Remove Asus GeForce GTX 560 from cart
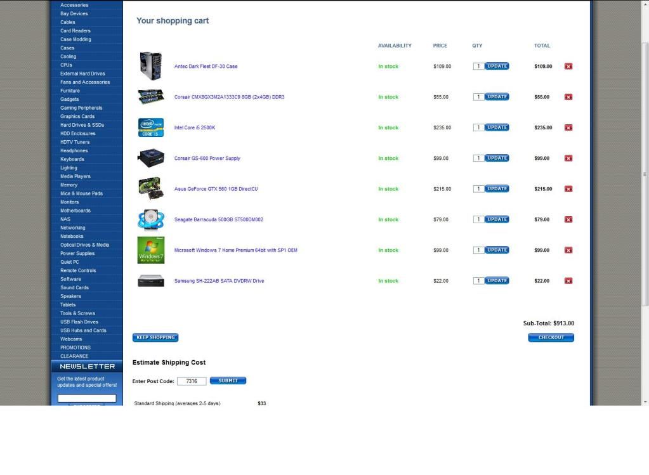649x475 pixels. tap(568, 189)
